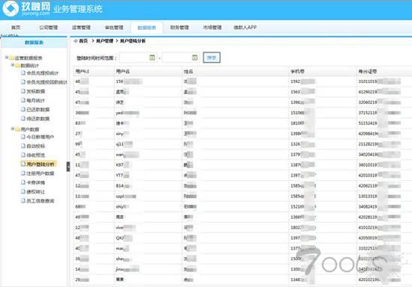Click the 首页 breadcrumb home icon
Image resolution: width=412 pixels, height=287 pixels.
pyautogui.click(x=76, y=41)
